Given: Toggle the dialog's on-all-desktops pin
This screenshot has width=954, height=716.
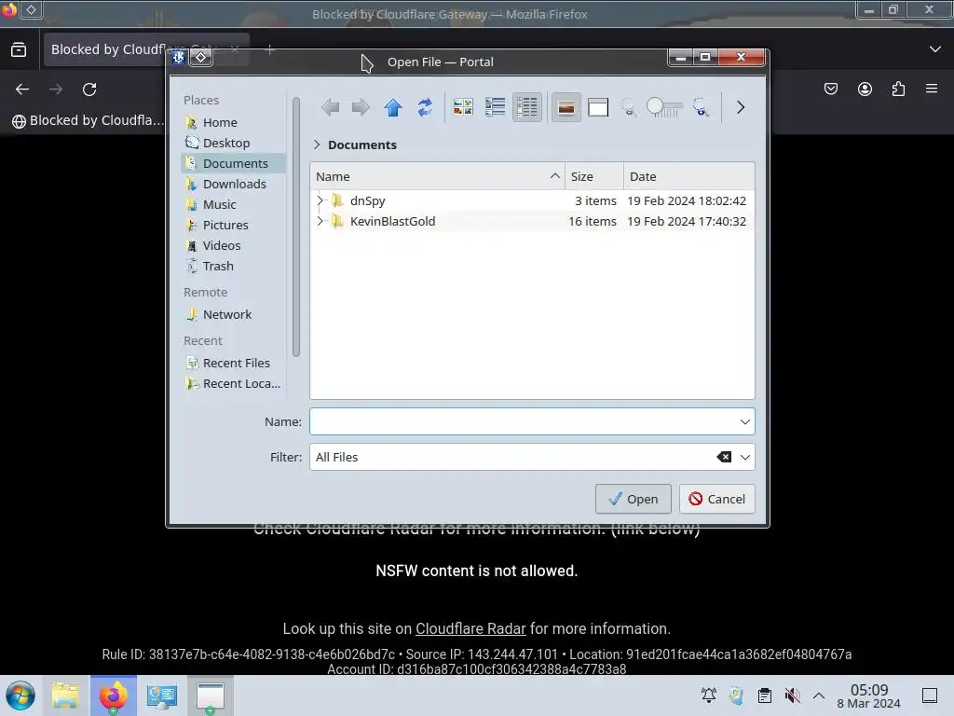Looking at the screenshot, I should pyautogui.click(x=201, y=57).
